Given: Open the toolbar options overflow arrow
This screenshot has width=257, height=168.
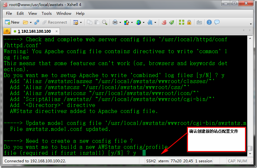Looking at the screenshot, I should tap(251, 24).
